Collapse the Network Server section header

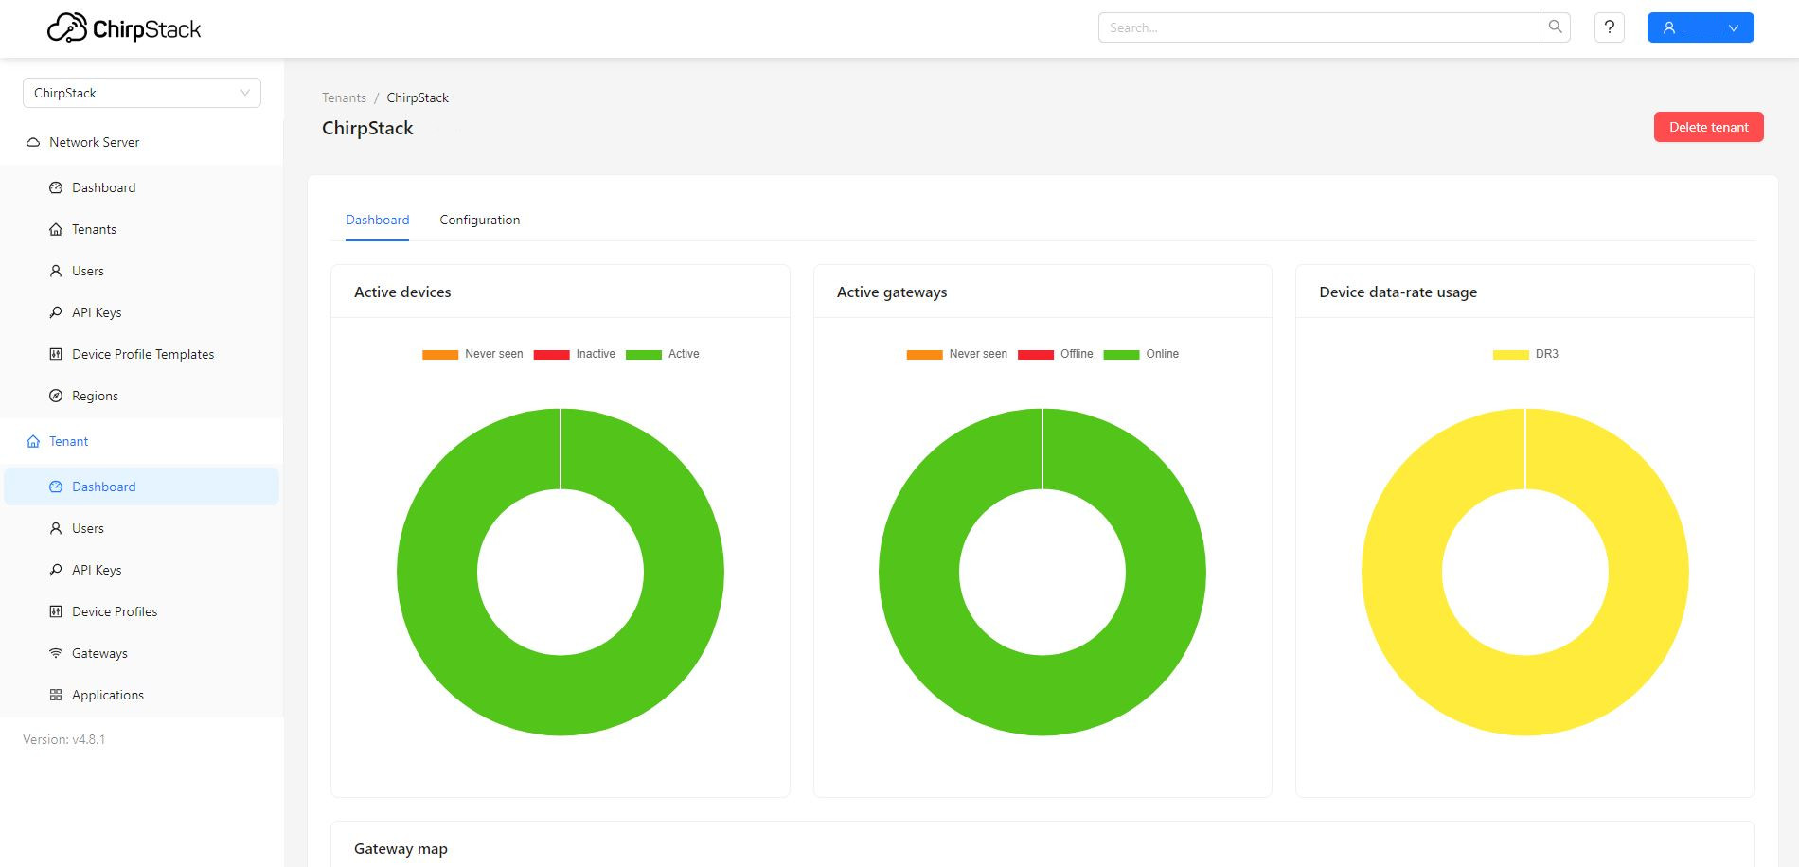[x=142, y=142]
